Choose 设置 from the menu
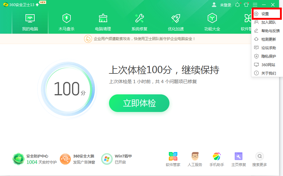The height and width of the screenshot is (176, 283). pos(266,14)
